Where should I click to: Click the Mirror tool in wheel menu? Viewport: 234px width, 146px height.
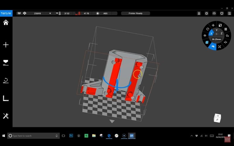tap(226, 42)
